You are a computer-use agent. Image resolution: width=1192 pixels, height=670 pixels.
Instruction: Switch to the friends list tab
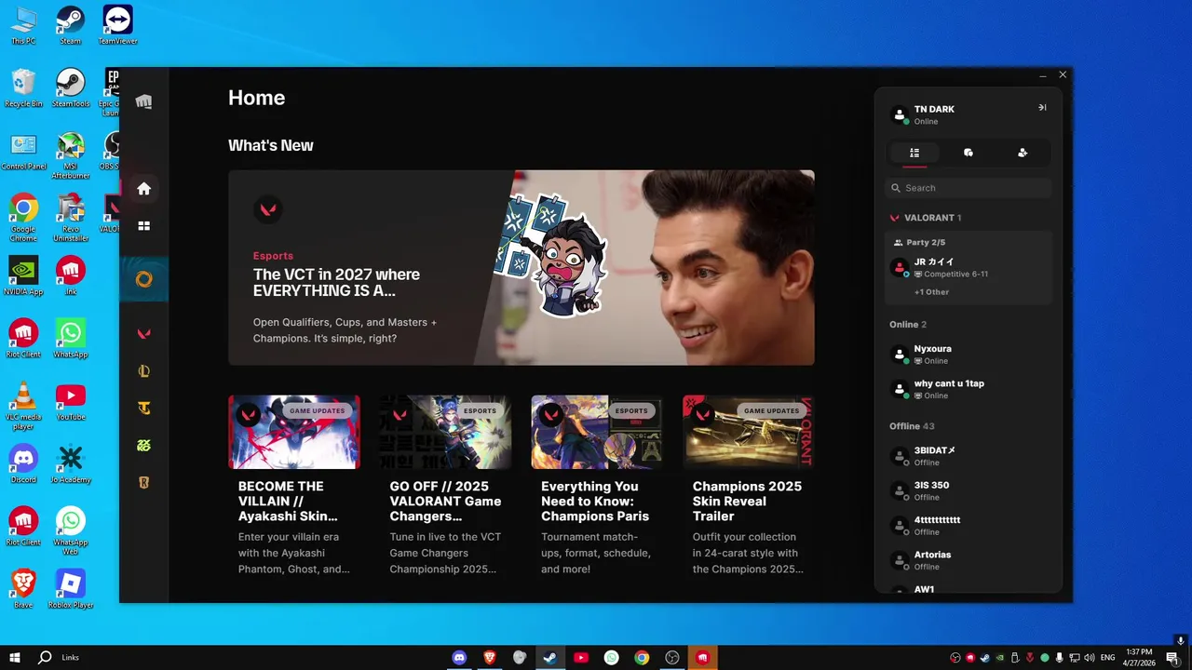pyautogui.click(x=914, y=153)
